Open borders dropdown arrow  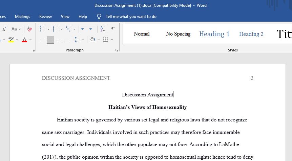click(x=112, y=40)
